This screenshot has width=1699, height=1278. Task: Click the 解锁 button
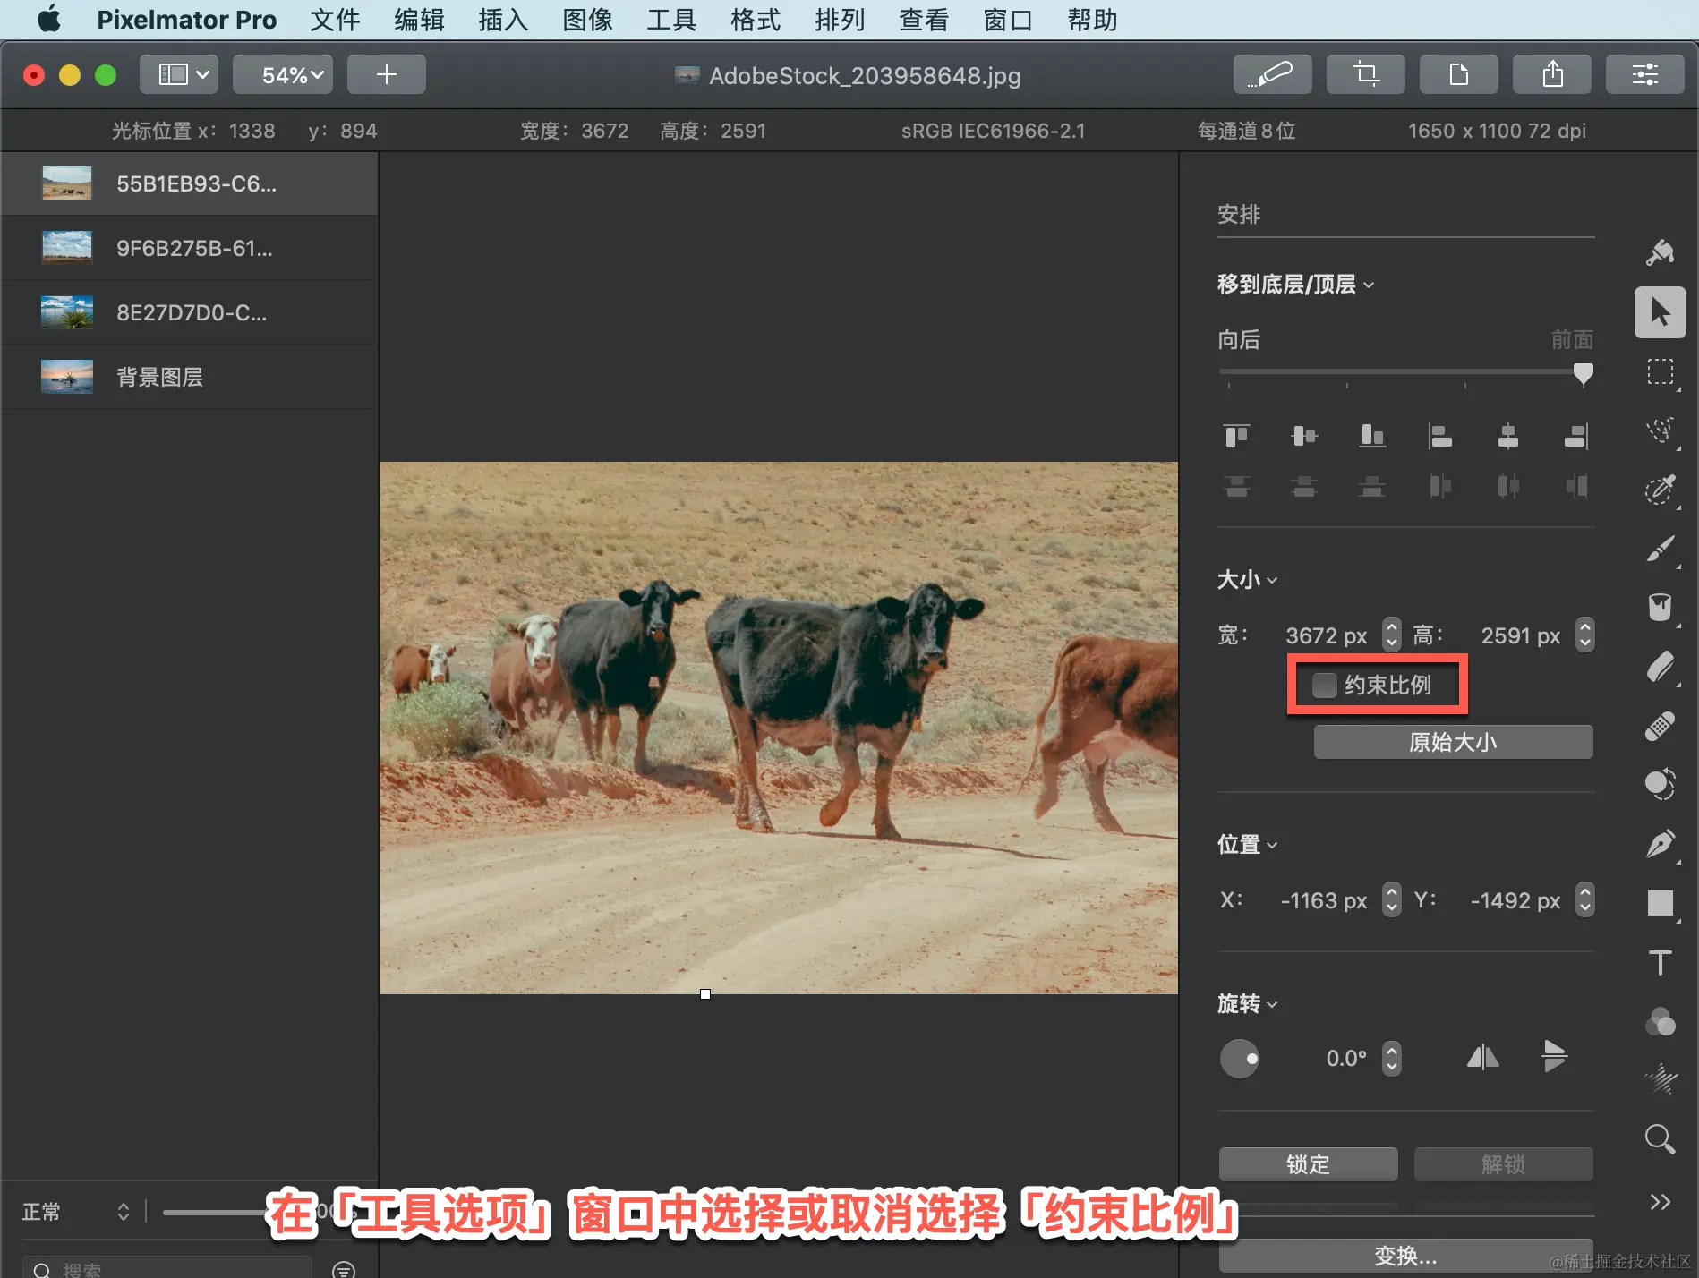click(1503, 1164)
